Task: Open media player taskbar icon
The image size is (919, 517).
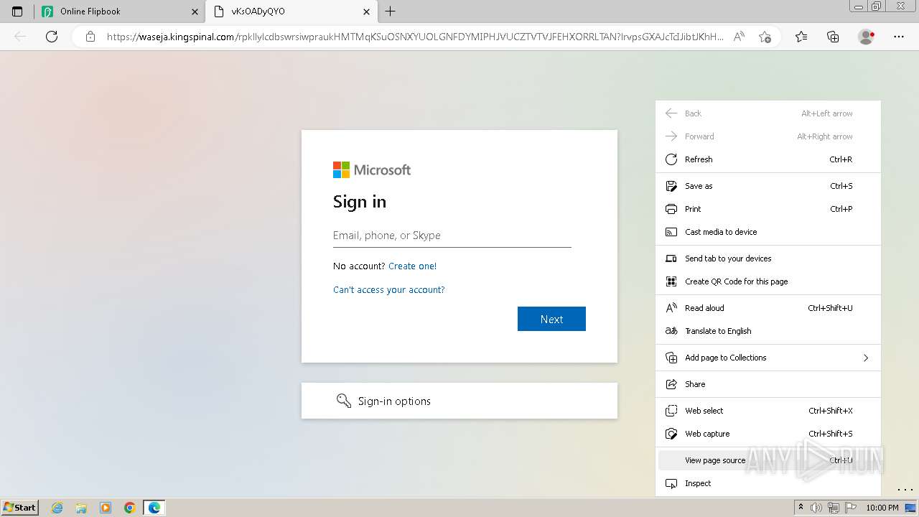Action: [106, 508]
